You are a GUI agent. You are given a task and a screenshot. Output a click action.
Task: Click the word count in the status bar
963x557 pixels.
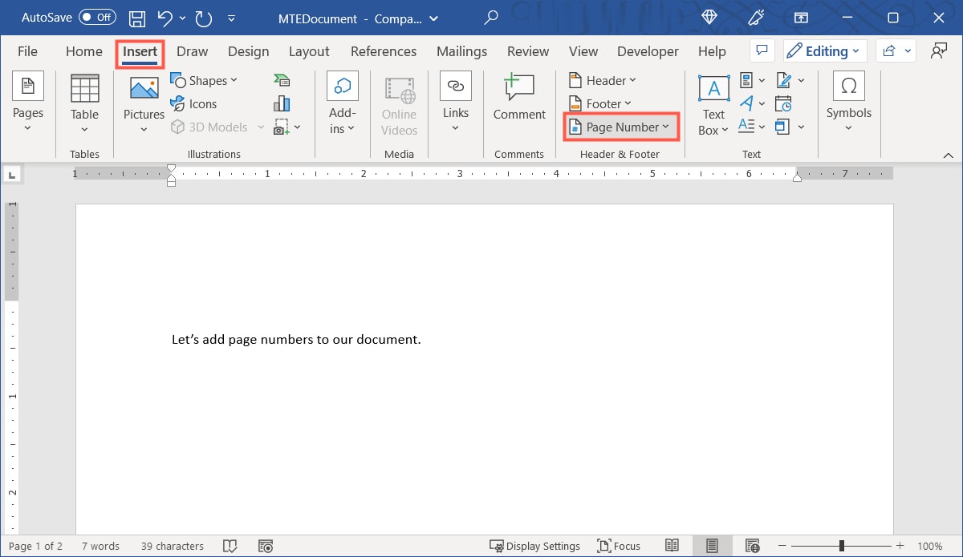(x=100, y=546)
